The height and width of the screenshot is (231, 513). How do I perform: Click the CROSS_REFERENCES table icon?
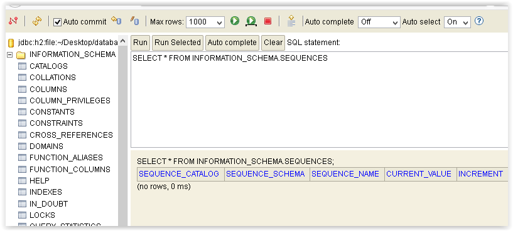pos(22,135)
